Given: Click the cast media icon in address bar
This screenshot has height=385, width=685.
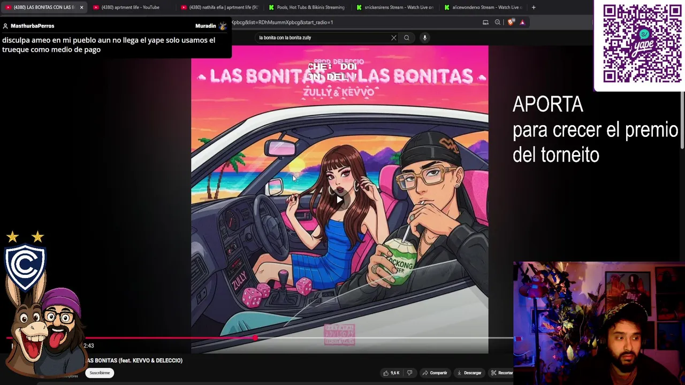Looking at the screenshot, I should point(485,22).
